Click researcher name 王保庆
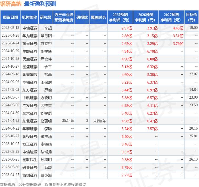 (46, 82)
